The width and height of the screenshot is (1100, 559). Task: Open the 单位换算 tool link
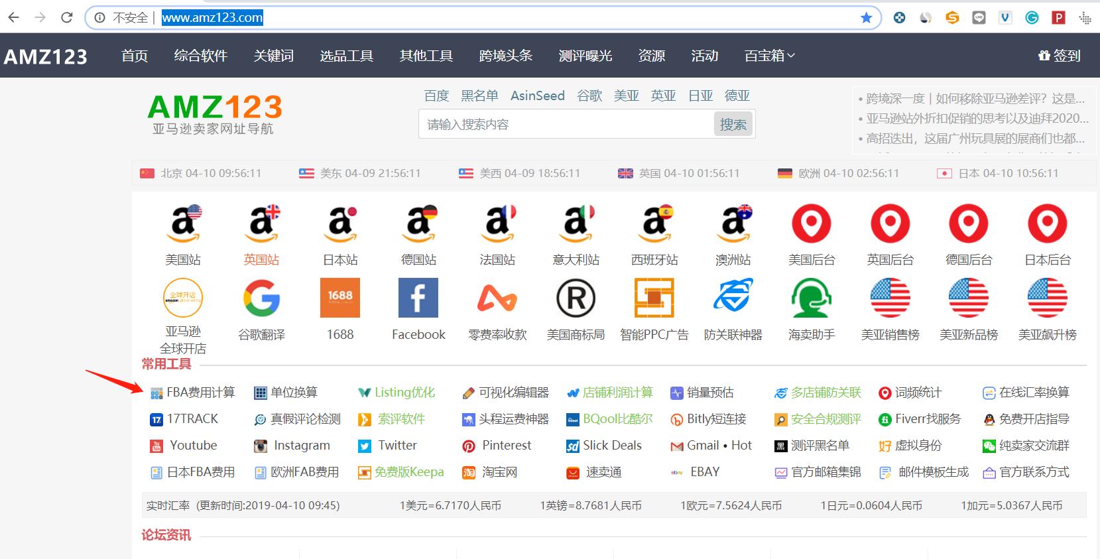point(286,393)
